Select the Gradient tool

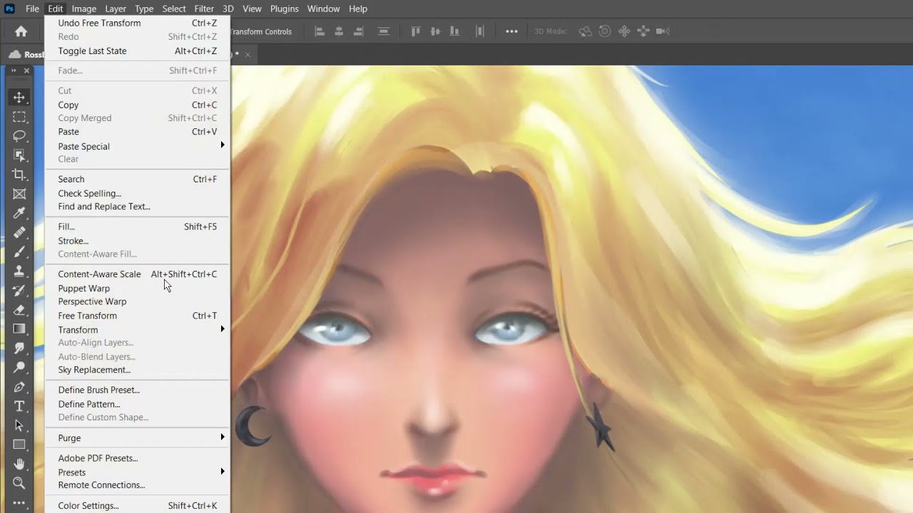[x=19, y=328]
